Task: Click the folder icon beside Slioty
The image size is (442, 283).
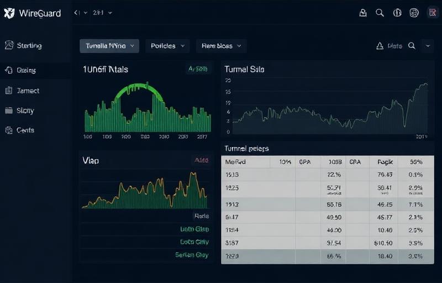Action: pyautogui.click(x=8, y=110)
